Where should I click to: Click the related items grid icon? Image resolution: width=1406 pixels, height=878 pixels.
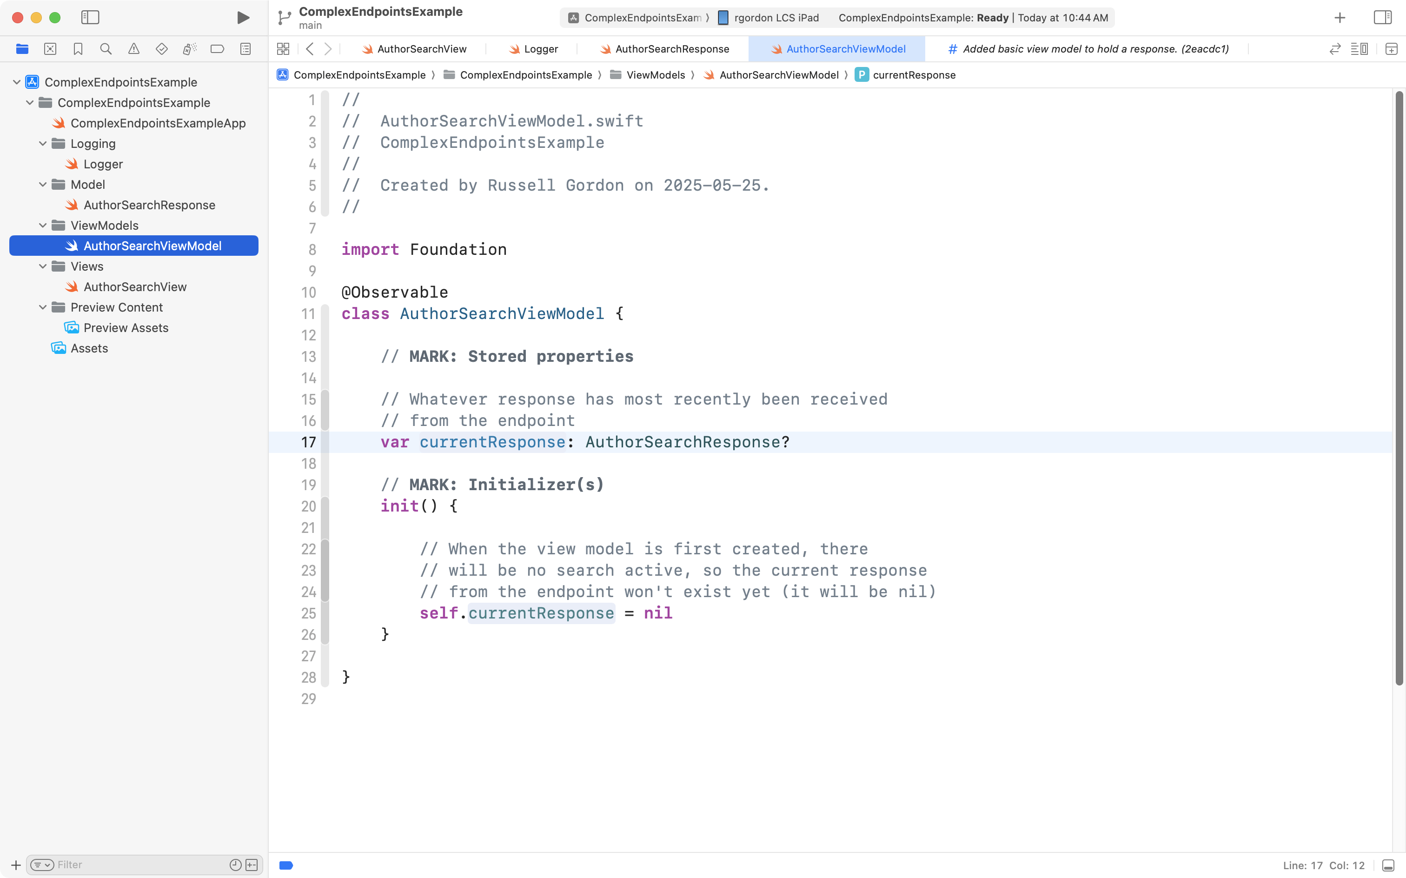coord(283,49)
